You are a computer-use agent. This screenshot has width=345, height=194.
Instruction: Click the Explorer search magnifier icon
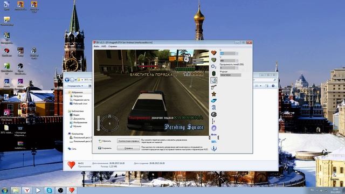tap(274, 80)
